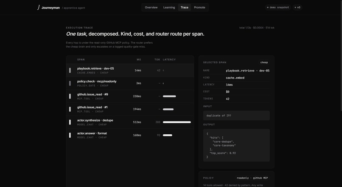Select the Trace tab
The image size is (342, 187).
(x=184, y=7)
